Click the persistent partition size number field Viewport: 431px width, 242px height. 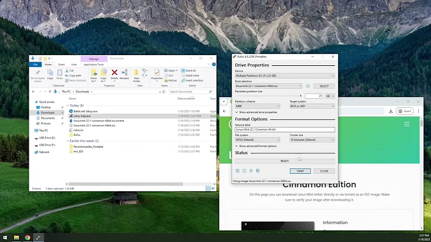(314, 96)
